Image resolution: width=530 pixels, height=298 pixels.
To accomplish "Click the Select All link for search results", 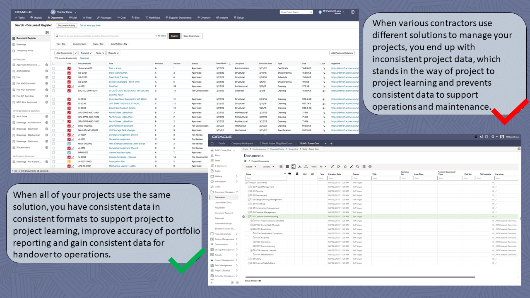I will [84, 58].
